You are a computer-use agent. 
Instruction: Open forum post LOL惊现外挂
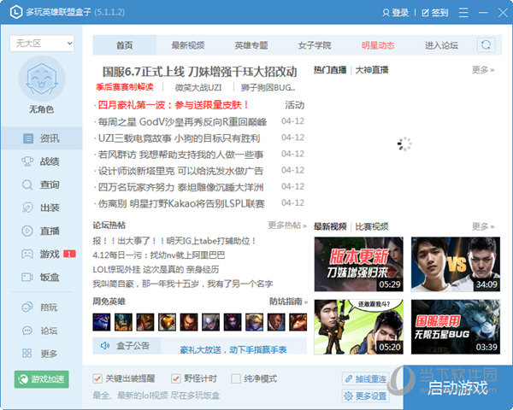156,269
